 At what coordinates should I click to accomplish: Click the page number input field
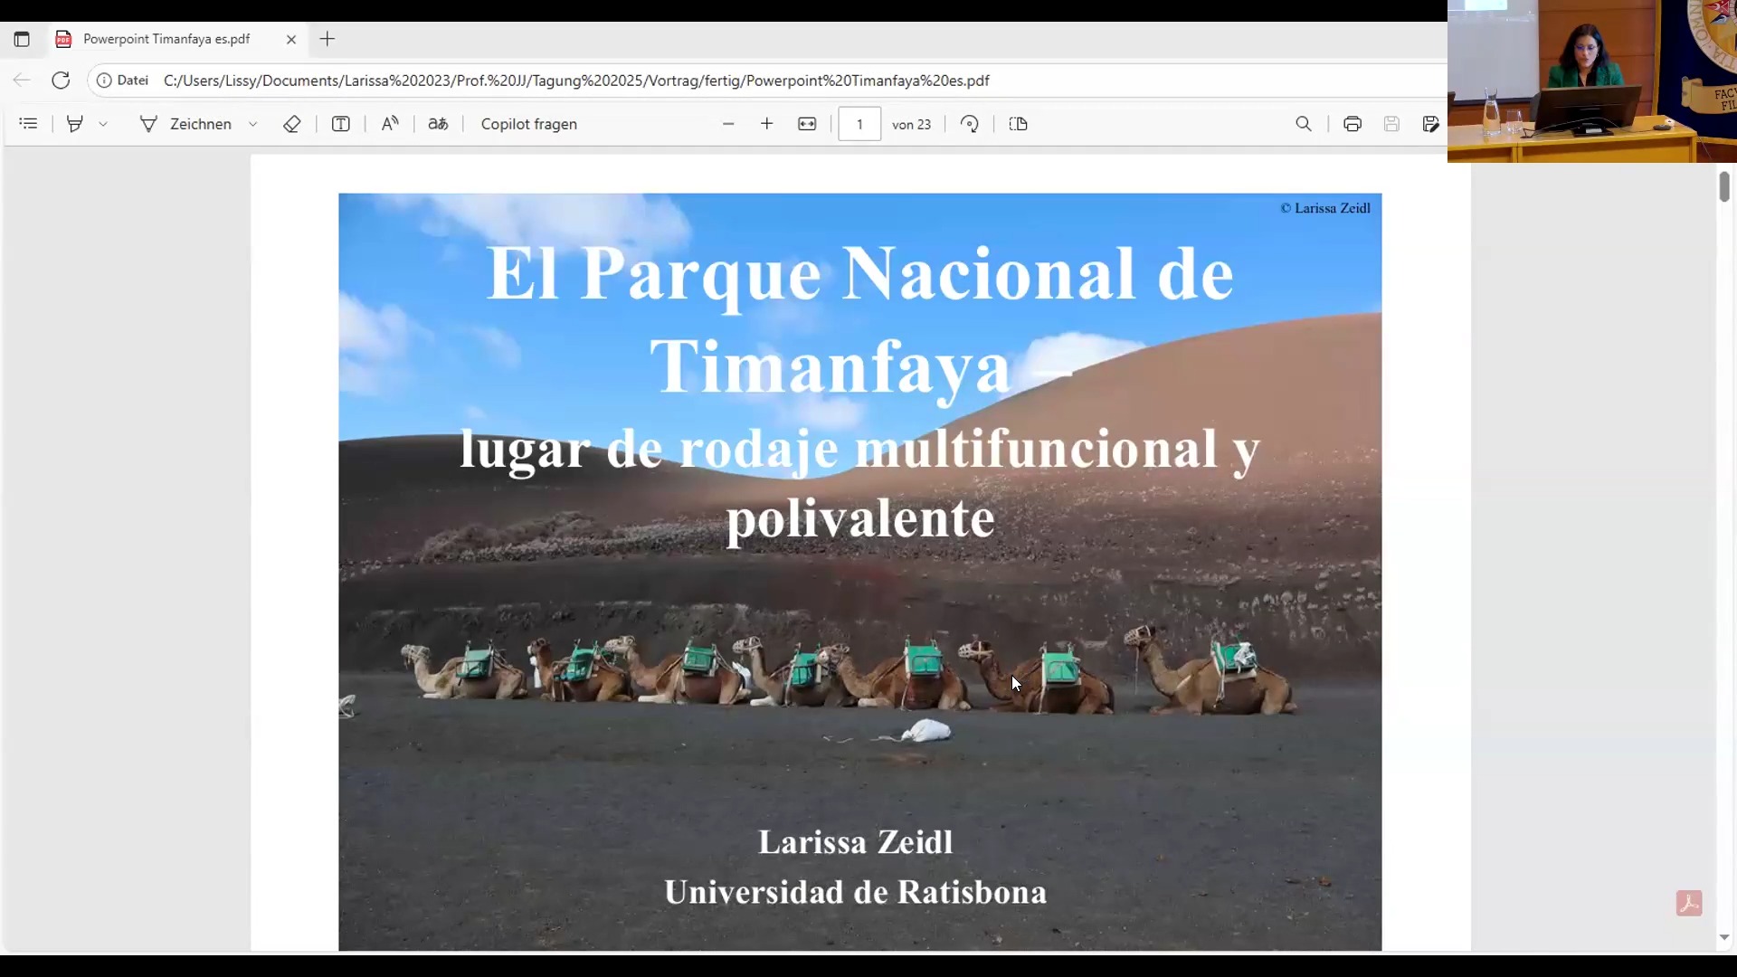pos(859,124)
